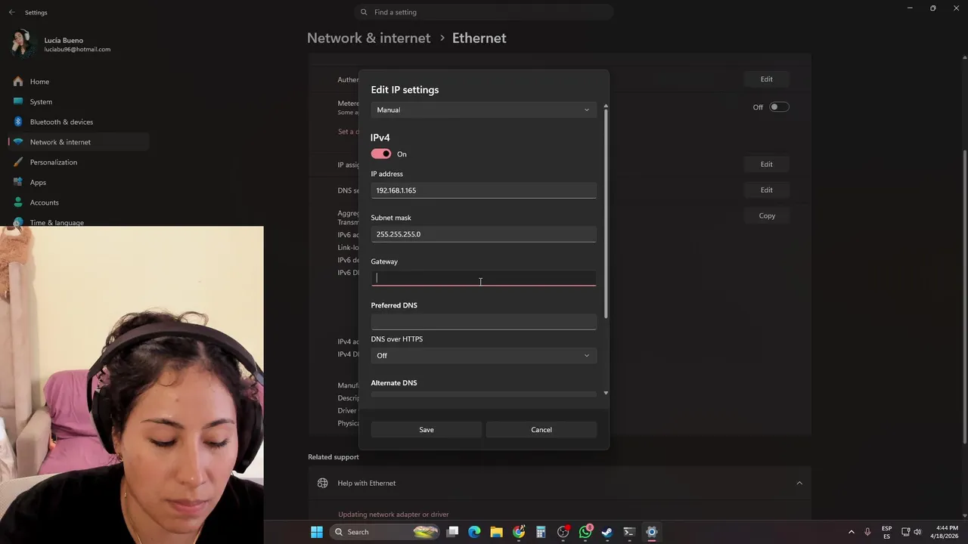The image size is (968, 544).
Task: Toggle the metered connection switch
Action: 779,107
